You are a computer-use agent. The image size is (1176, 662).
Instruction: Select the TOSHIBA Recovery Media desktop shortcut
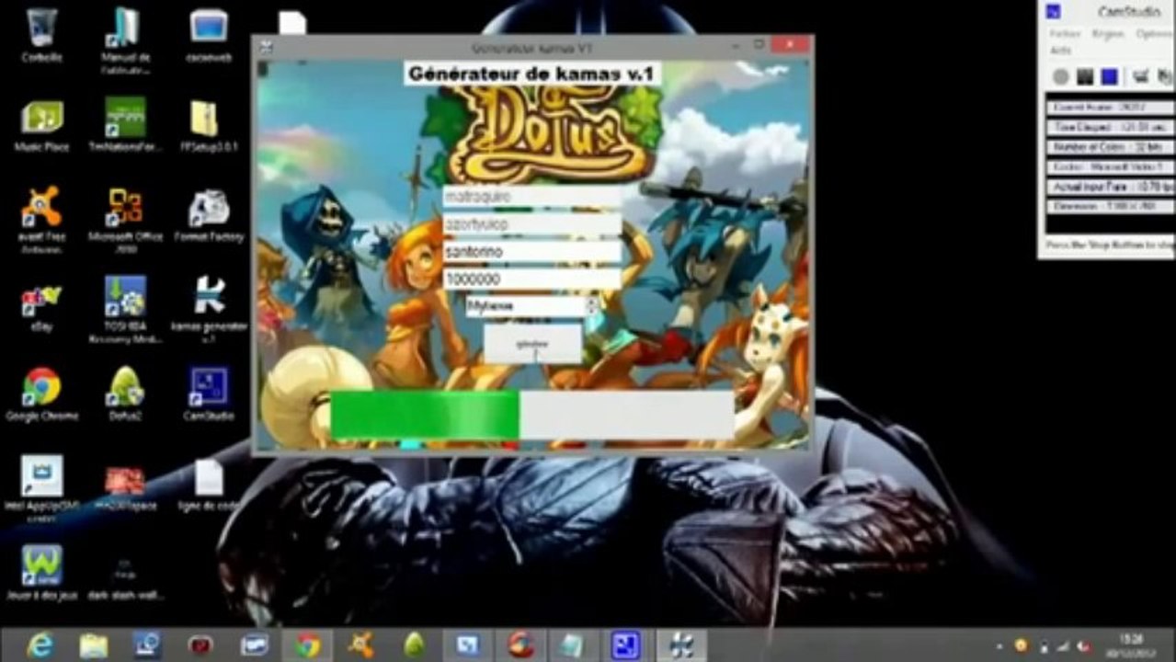coord(125,310)
